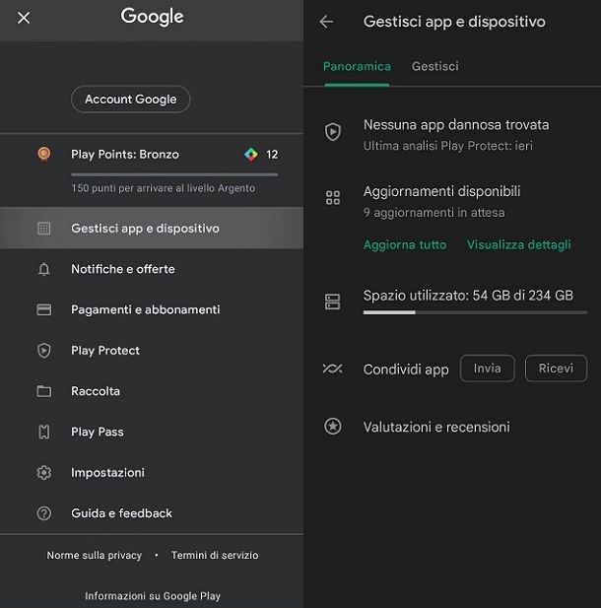The image size is (601, 608).
Task: Open Valutazioni e recensioni
Action: pos(436,427)
